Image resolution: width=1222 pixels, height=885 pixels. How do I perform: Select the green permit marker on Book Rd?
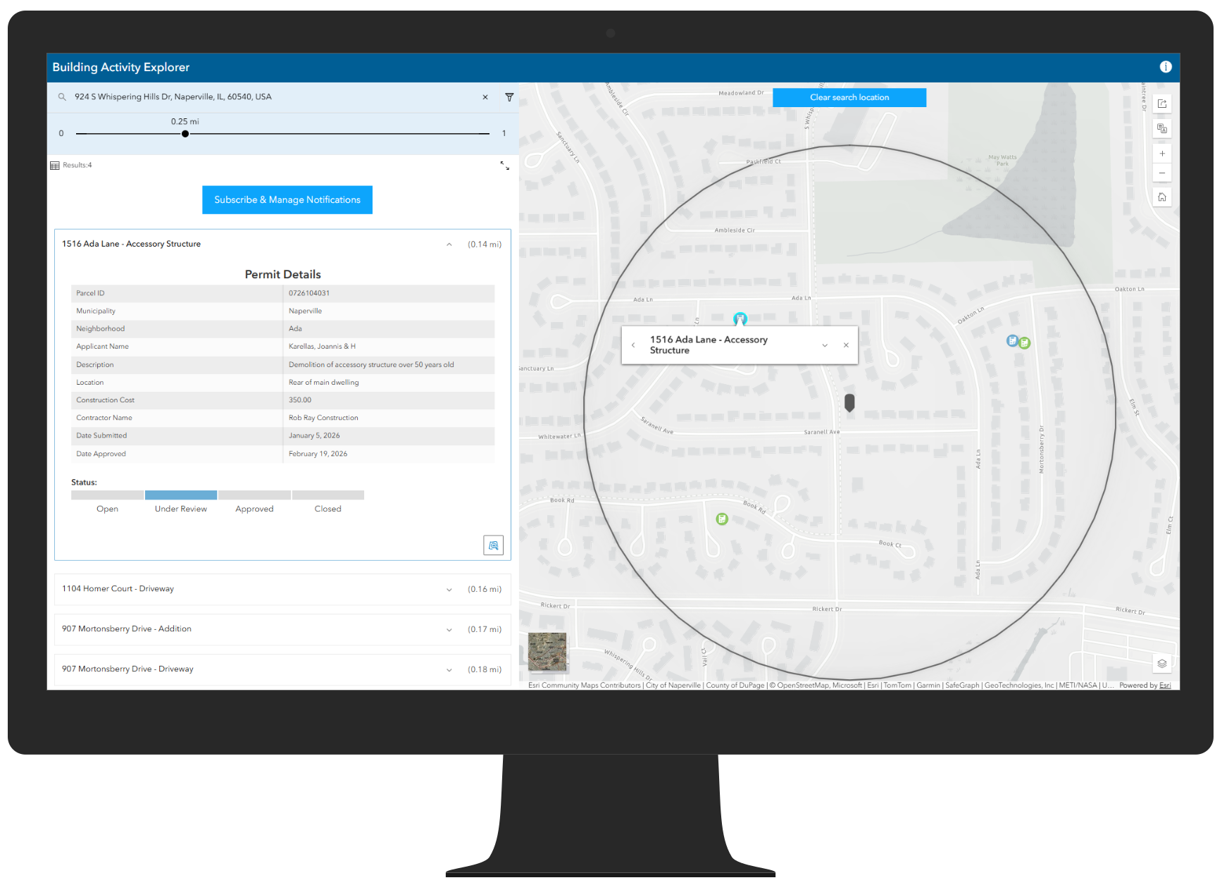coord(722,519)
